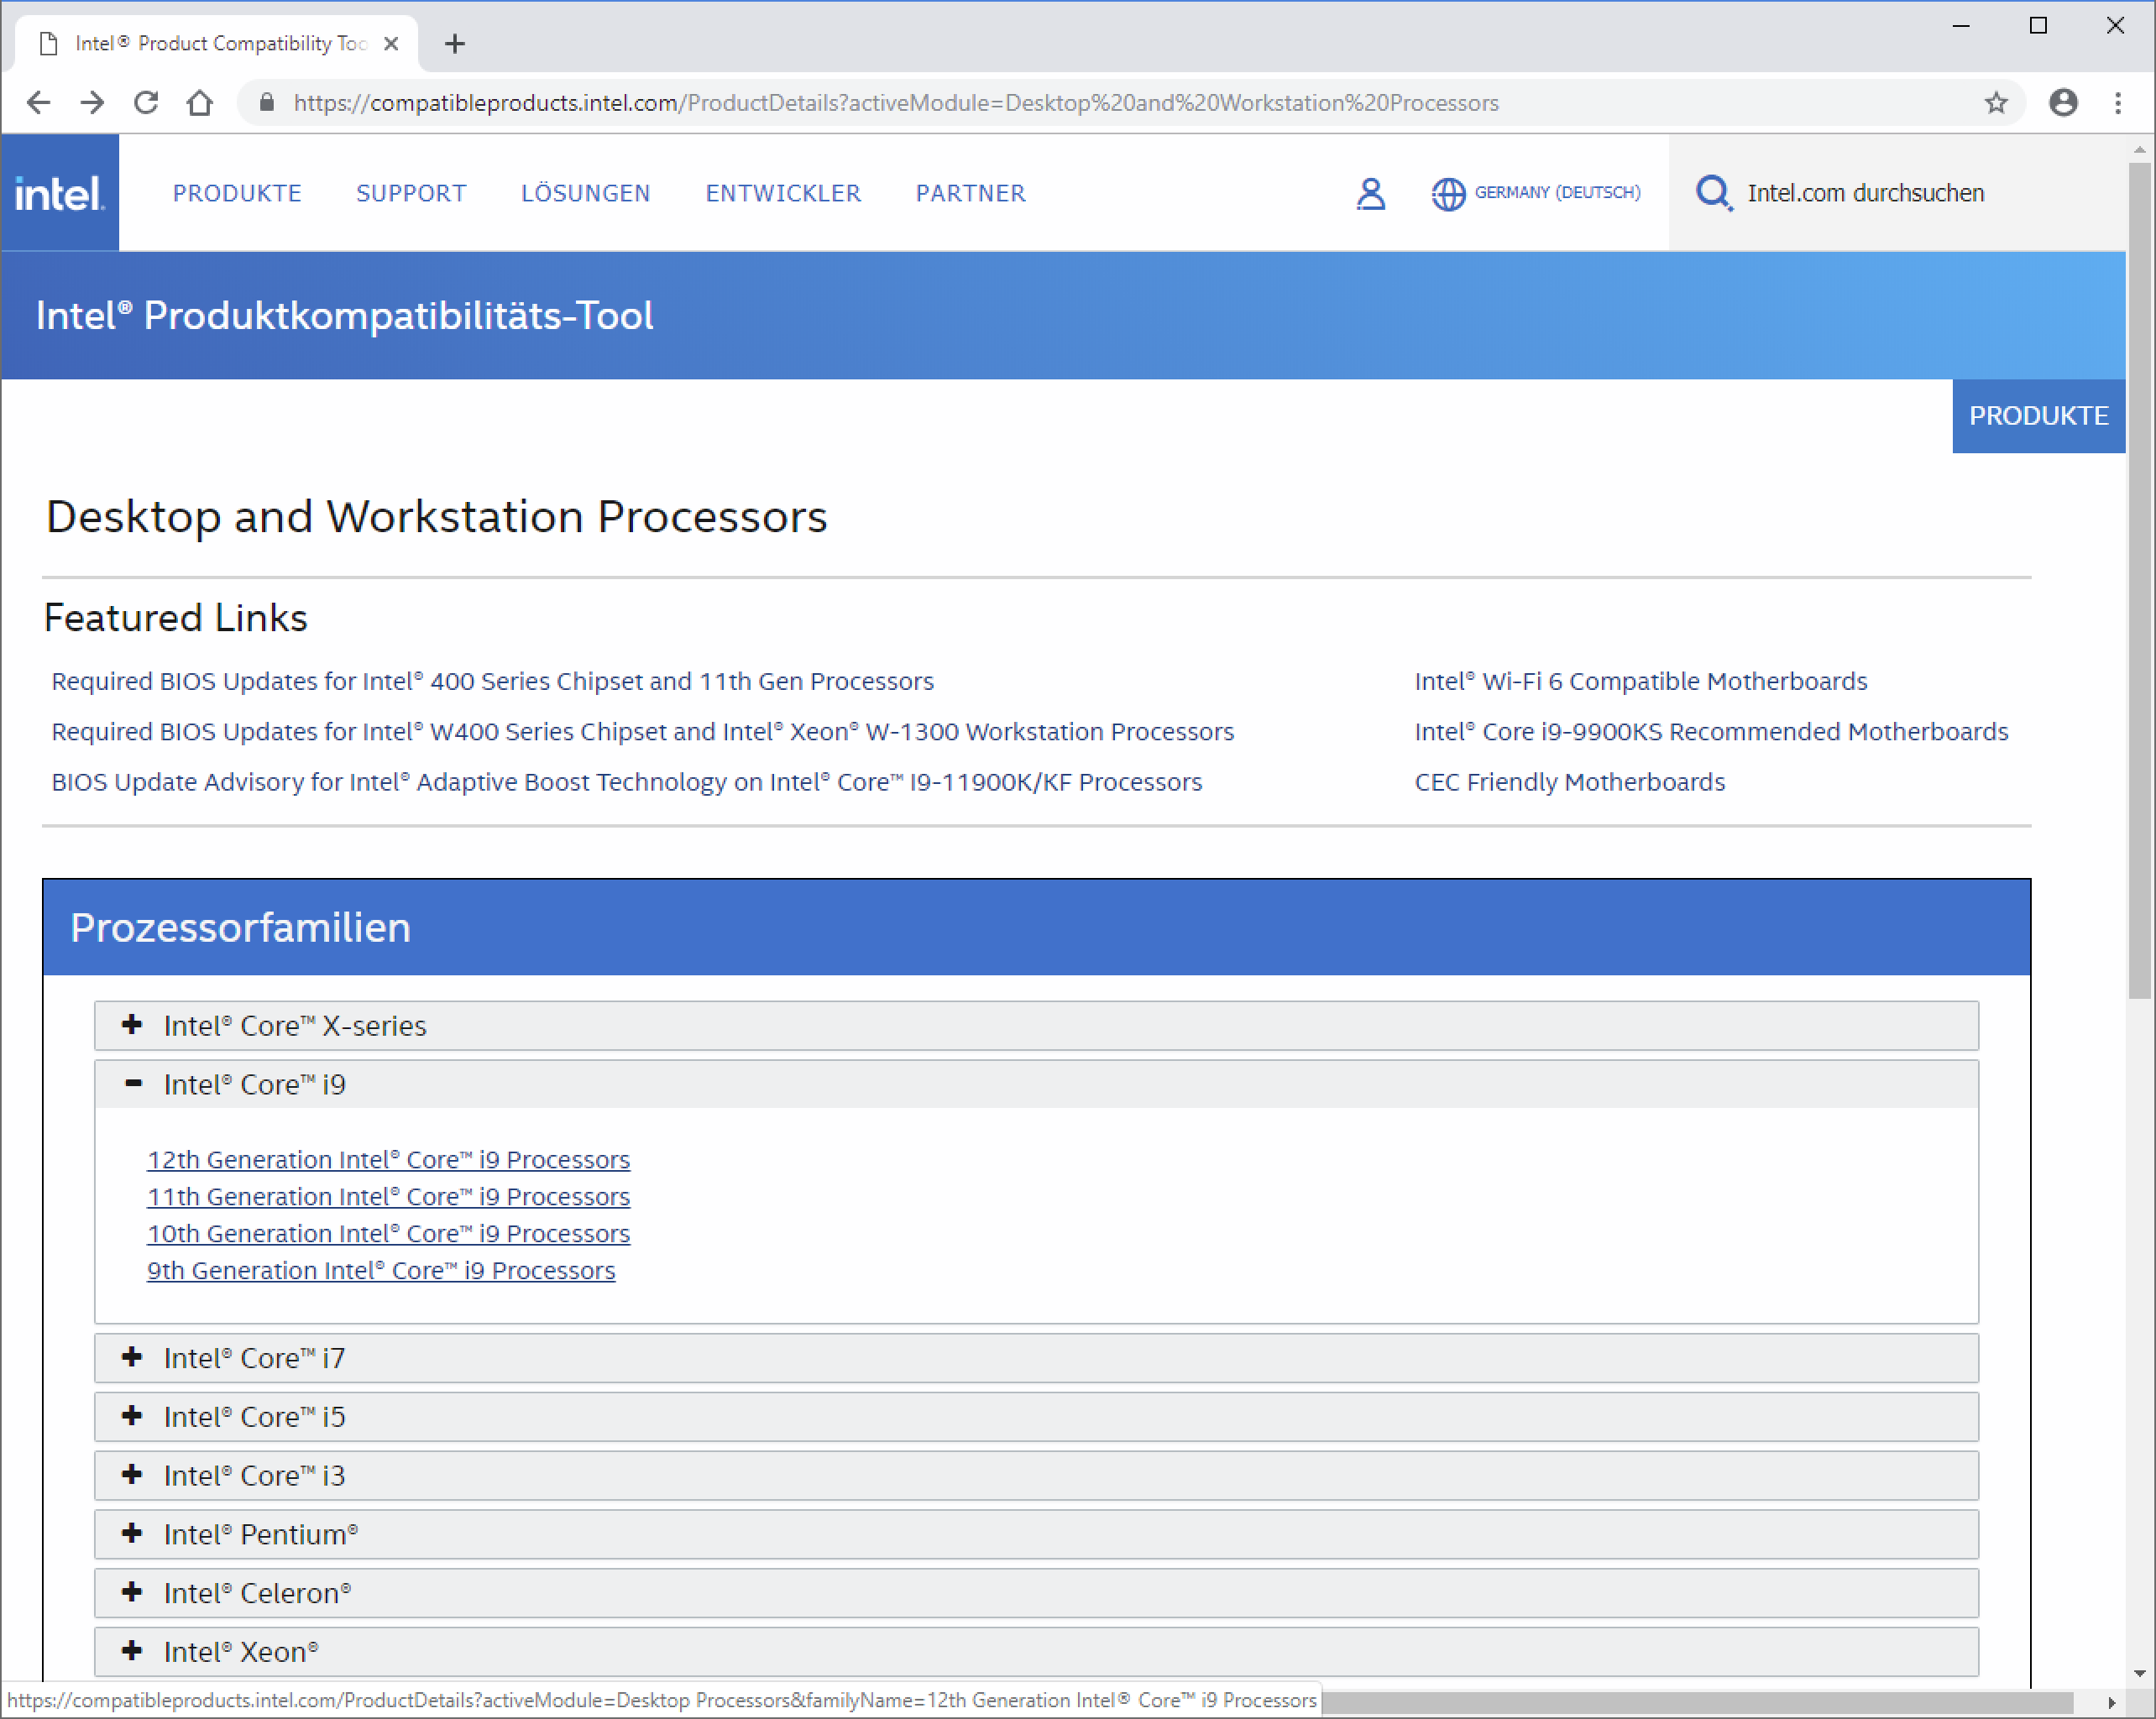
Task: Go to browser home page icon
Action: pos(200,103)
